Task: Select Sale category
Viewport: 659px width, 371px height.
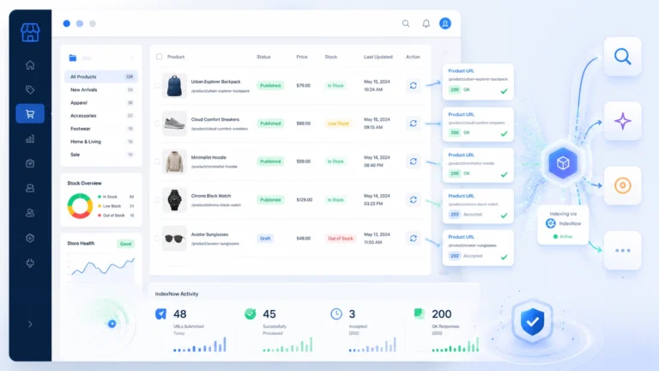Action: [101, 155]
